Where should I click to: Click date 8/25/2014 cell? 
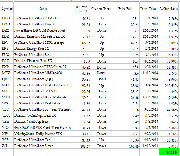pos(149,60)
